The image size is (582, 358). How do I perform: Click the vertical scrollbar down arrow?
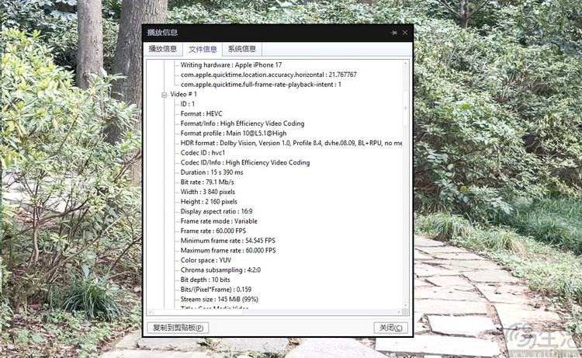(405, 305)
